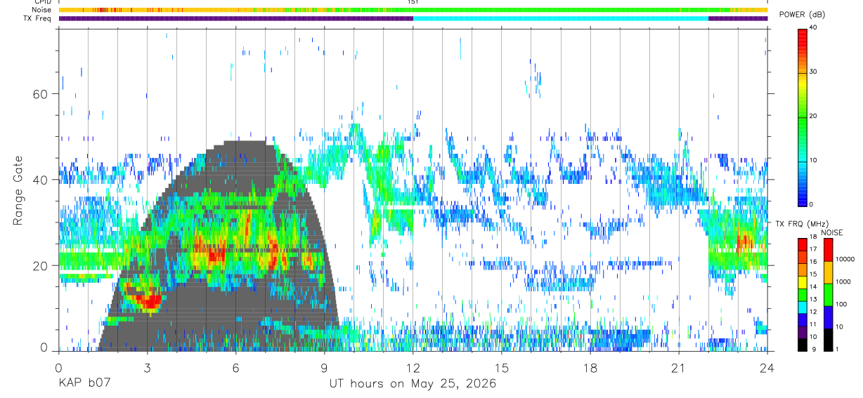
Task: Click the TX Freq row label at top
Action: pos(37,18)
